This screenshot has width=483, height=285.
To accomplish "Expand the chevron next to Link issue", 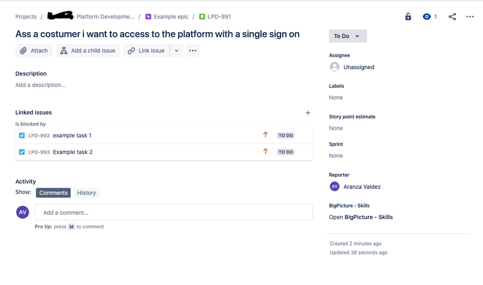I will click(x=177, y=50).
